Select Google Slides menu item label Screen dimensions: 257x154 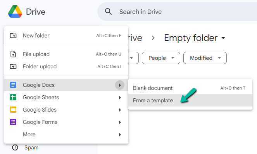point(40,110)
